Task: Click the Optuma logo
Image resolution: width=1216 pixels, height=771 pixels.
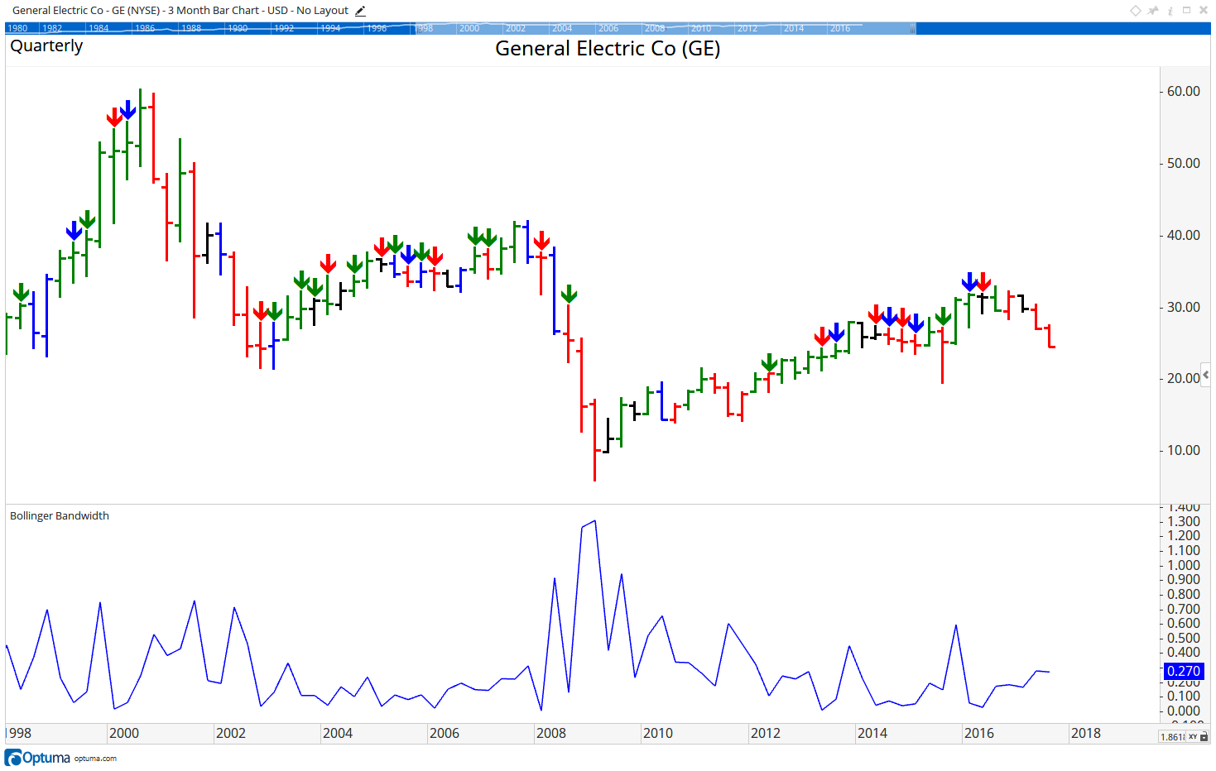Action: tap(37, 758)
